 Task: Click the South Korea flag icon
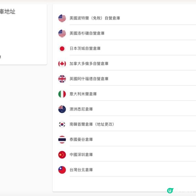click(x=62, y=124)
